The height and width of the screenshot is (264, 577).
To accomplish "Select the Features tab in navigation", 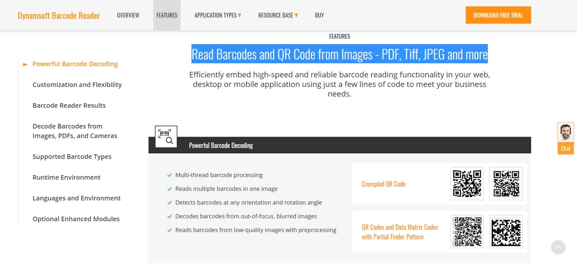I will (167, 15).
